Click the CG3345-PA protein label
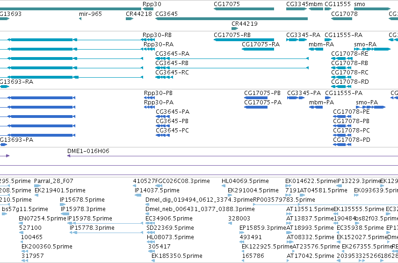Viewport: 398px width, 263px height. [x=304, y=93]
